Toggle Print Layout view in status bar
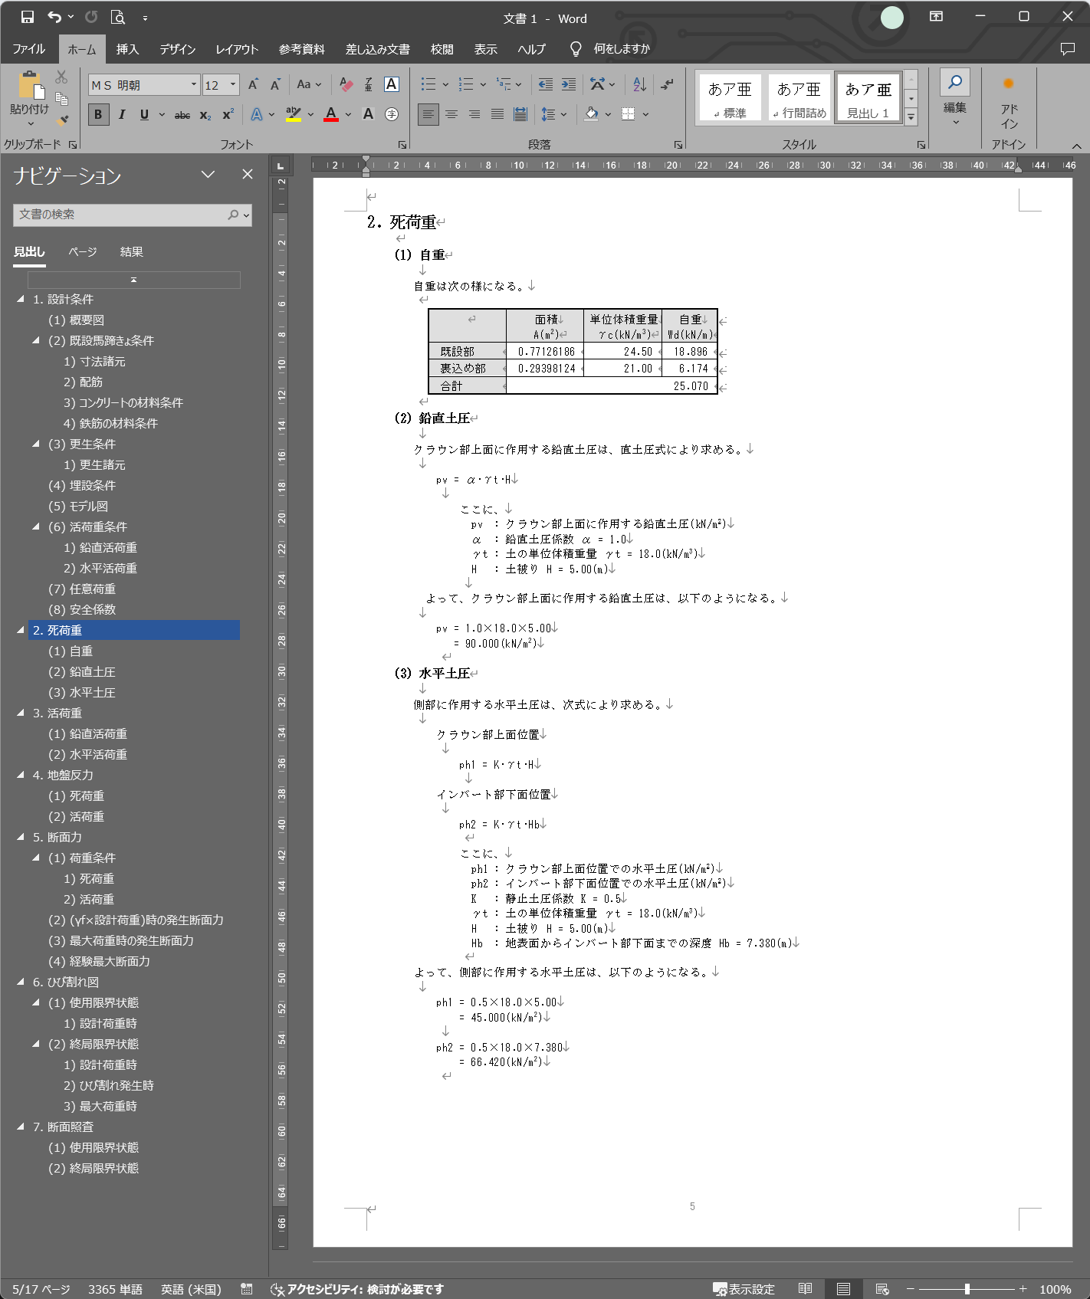This screenshot has height=1299, width=1090. tap(843, 1289)
